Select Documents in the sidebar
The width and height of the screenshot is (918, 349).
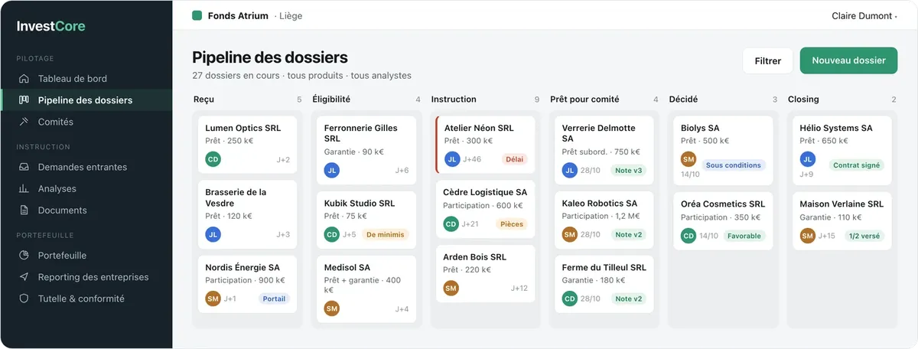pyautogui.click(x=86, y=210)
